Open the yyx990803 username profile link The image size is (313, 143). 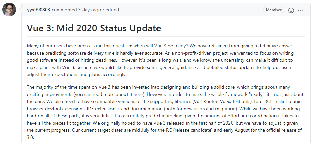click(39, 10)
